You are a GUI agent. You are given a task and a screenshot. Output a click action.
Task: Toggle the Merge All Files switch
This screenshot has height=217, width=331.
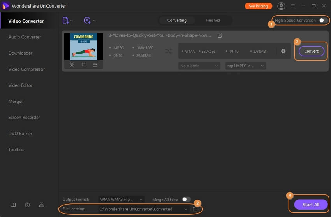187,199
